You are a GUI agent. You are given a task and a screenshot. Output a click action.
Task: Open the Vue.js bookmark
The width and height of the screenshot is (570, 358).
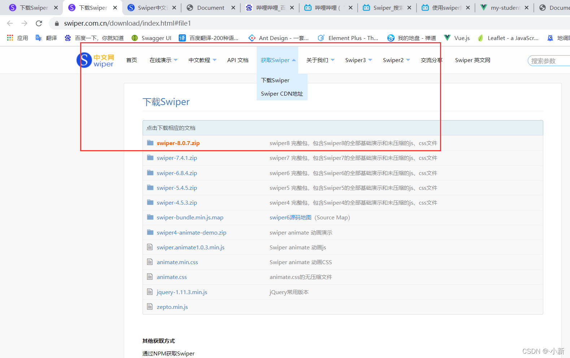[x=457, y=38]
